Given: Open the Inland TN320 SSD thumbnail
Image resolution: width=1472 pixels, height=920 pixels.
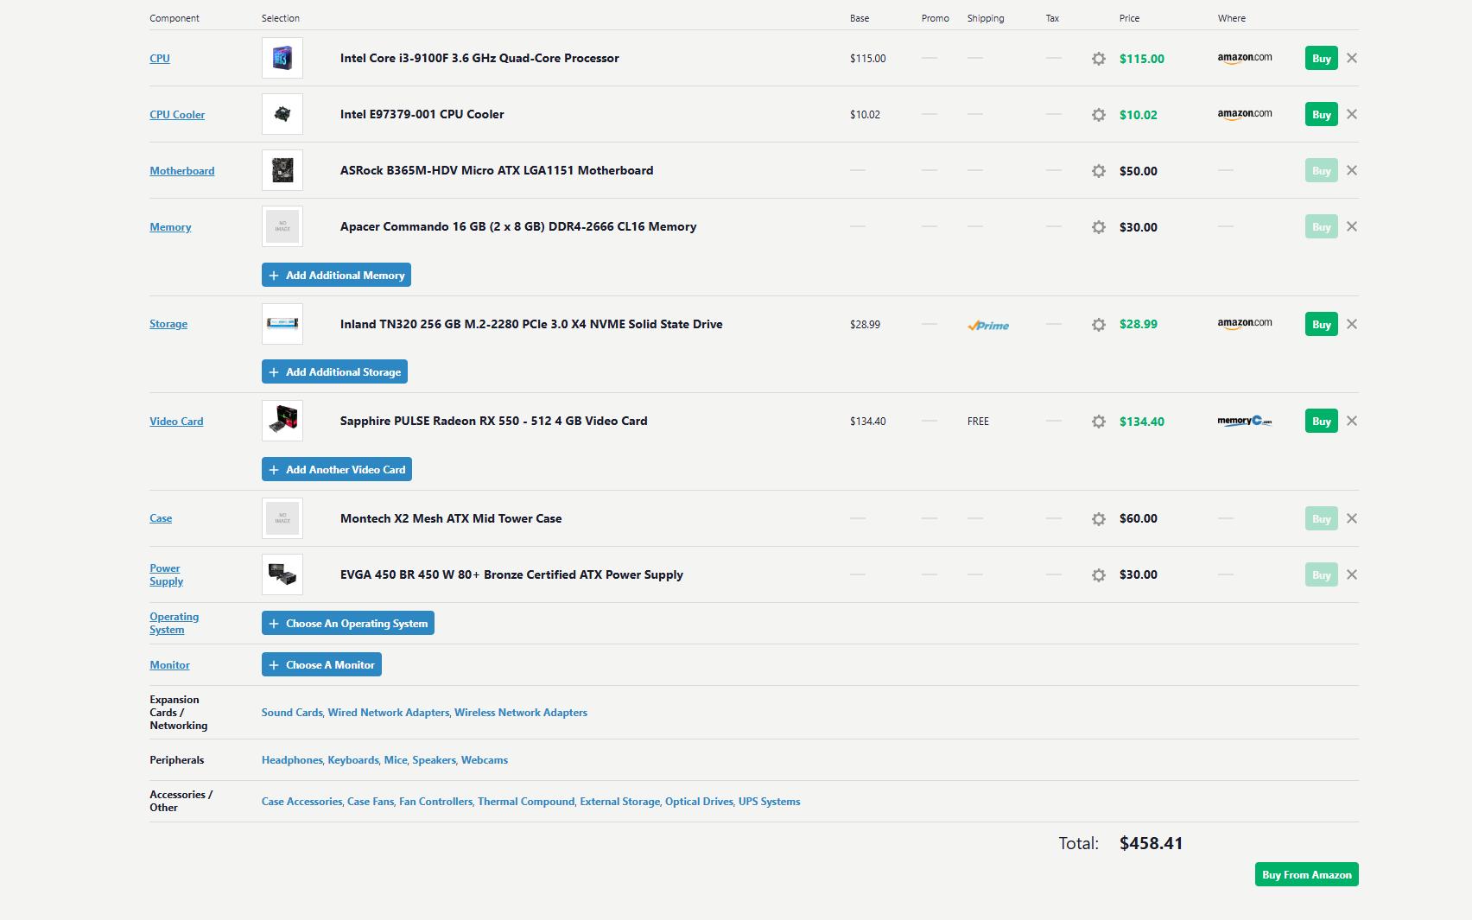Looking at the screenshot, I should pyautogui.click(x=282, y=324).
